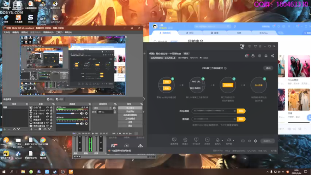The image size is (311, 175).
Task: Pop out the Sources dock
Action: (53, 104)
